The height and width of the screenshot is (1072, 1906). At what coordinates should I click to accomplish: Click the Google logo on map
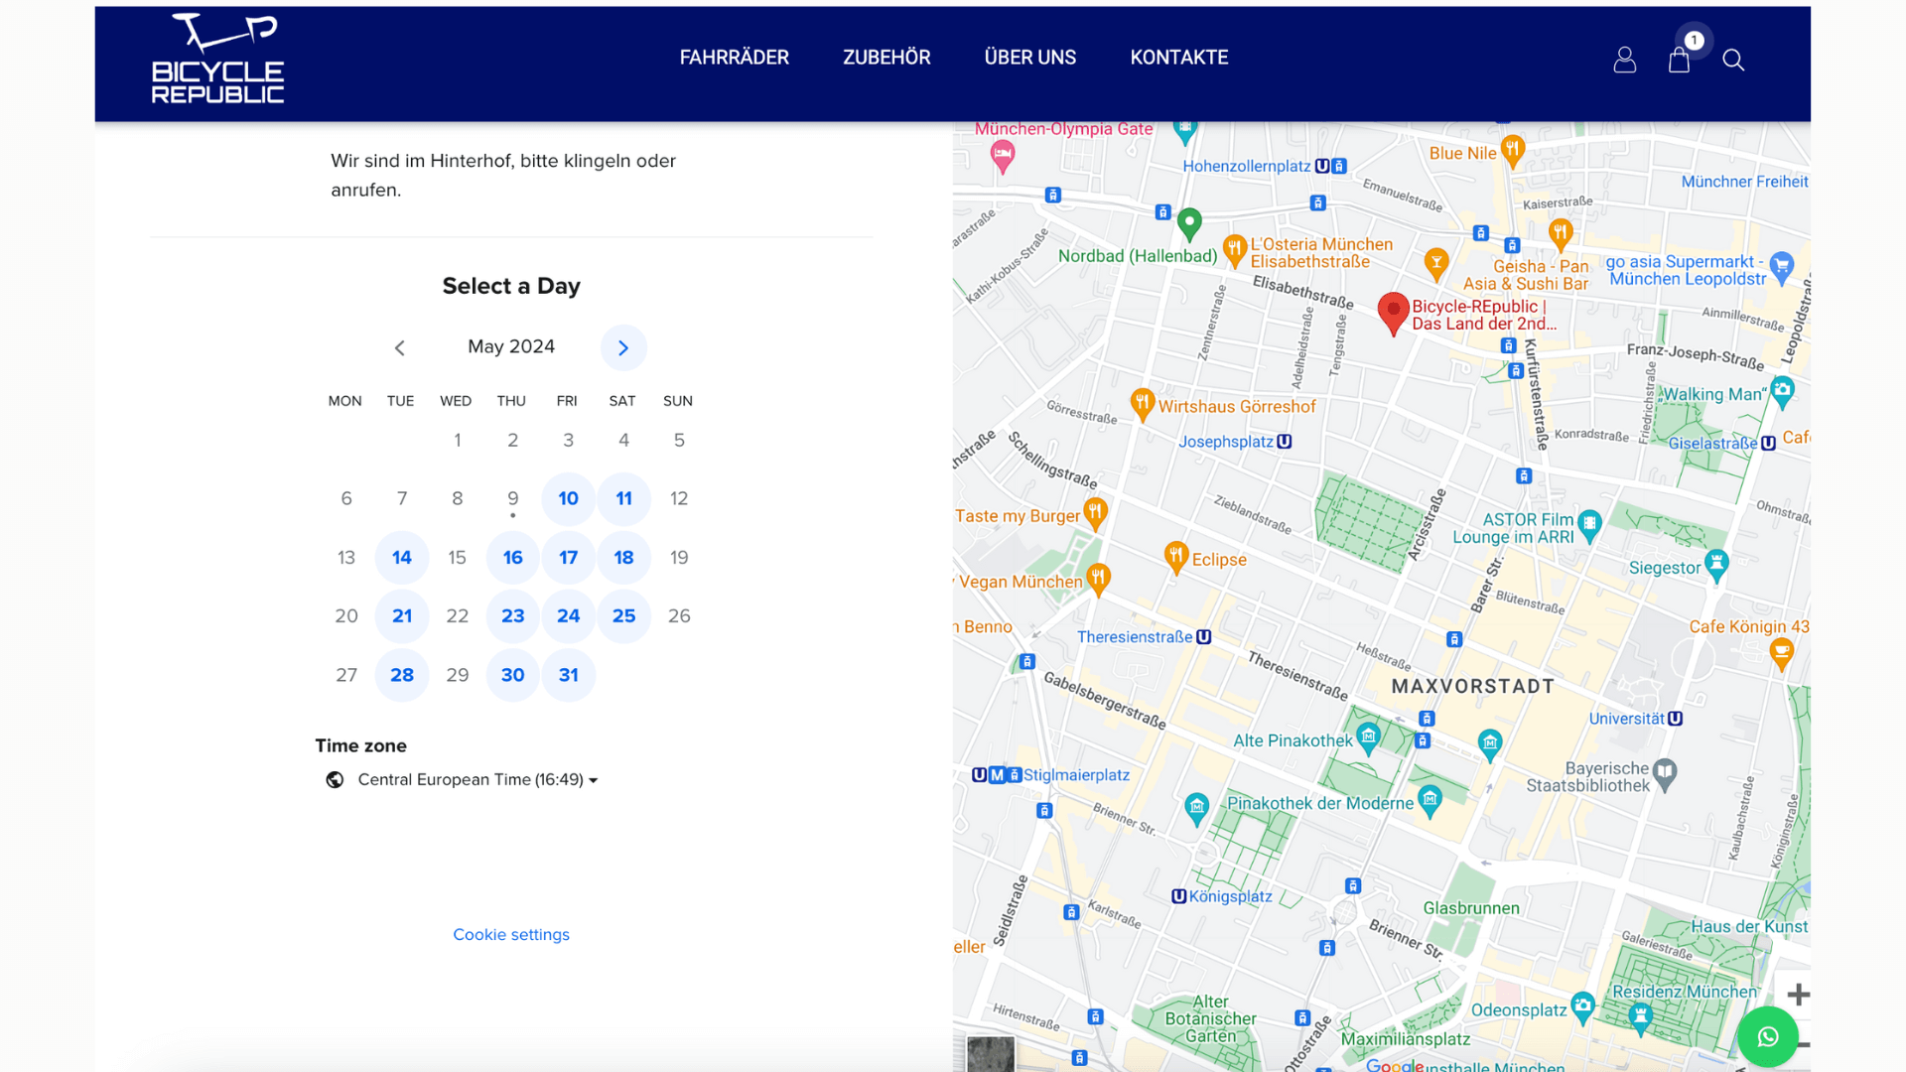click(1395, 1065)
